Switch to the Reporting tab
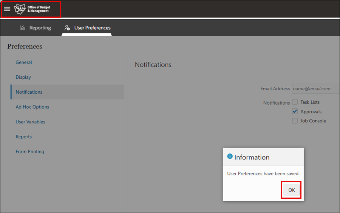The image size is (340, 213). (36, 27)
